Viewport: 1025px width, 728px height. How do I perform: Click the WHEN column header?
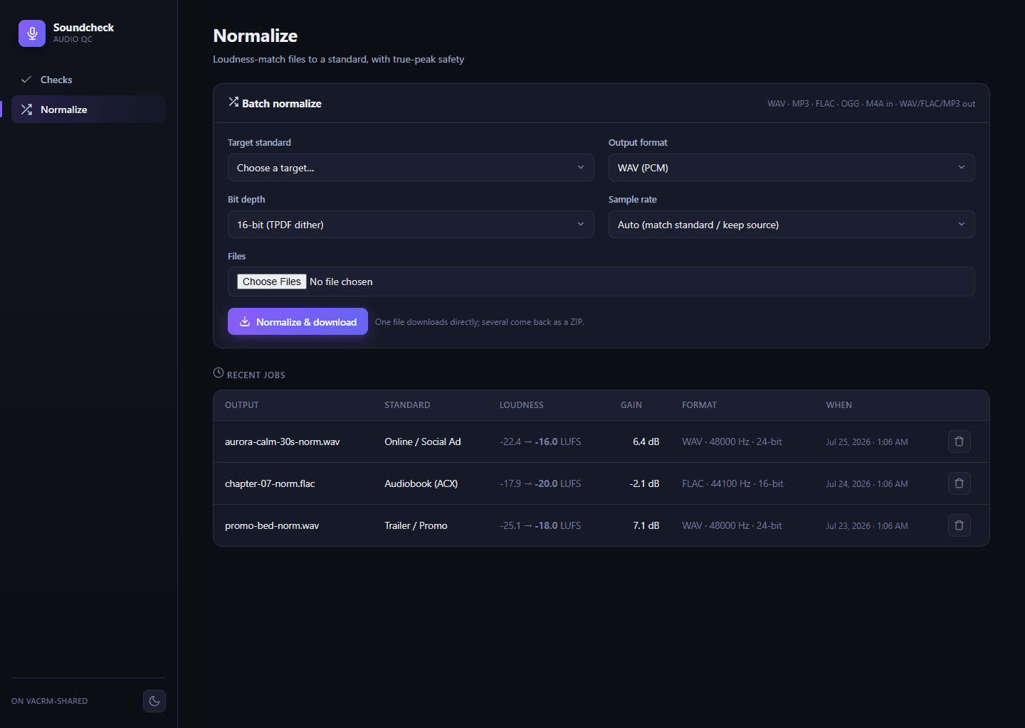pos(839,405)
